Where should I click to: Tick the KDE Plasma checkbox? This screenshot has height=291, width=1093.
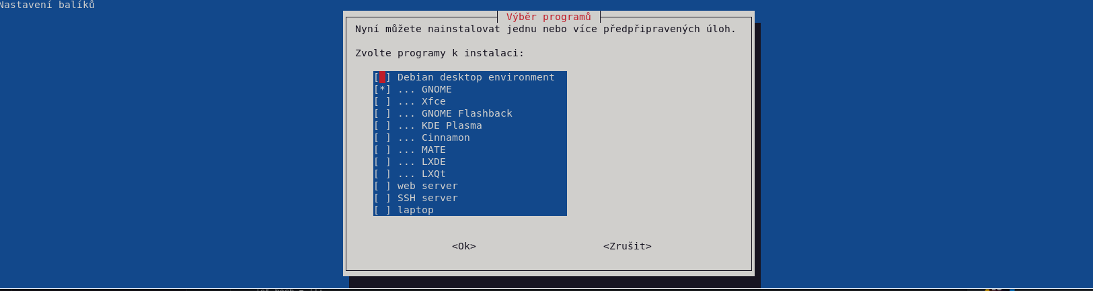click(382, 125)
